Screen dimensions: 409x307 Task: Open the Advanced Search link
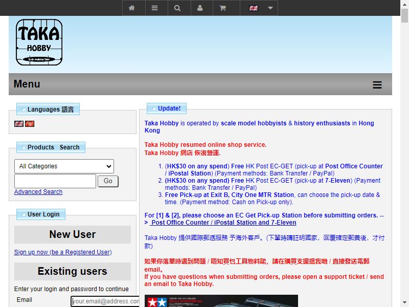38,192
